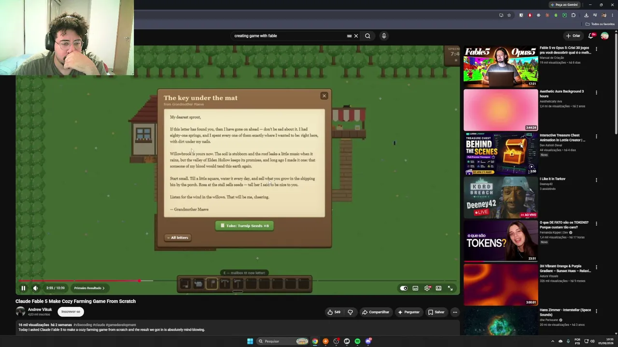
Task: Open more actions below the video
Action: coord(455,312)
